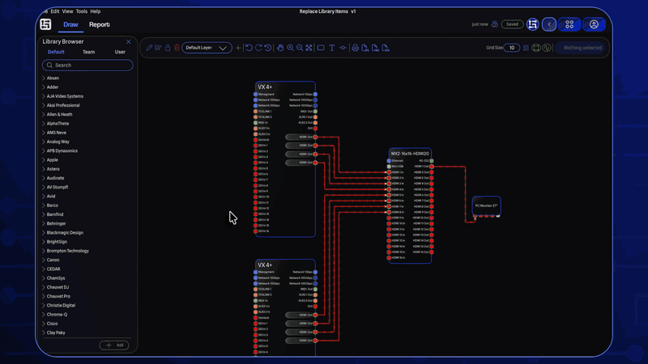Select the pan hand tool
The image size is (648, 364).
pyautogui.click(x=280, y=48)
